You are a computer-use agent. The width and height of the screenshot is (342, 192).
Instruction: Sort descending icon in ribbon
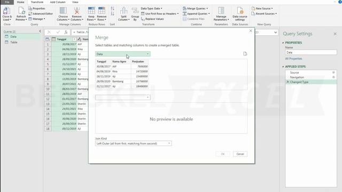[112, 14]
